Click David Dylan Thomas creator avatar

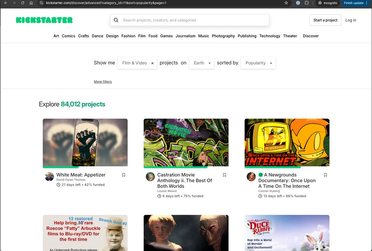pyautogui.click(x=49, y=177)
